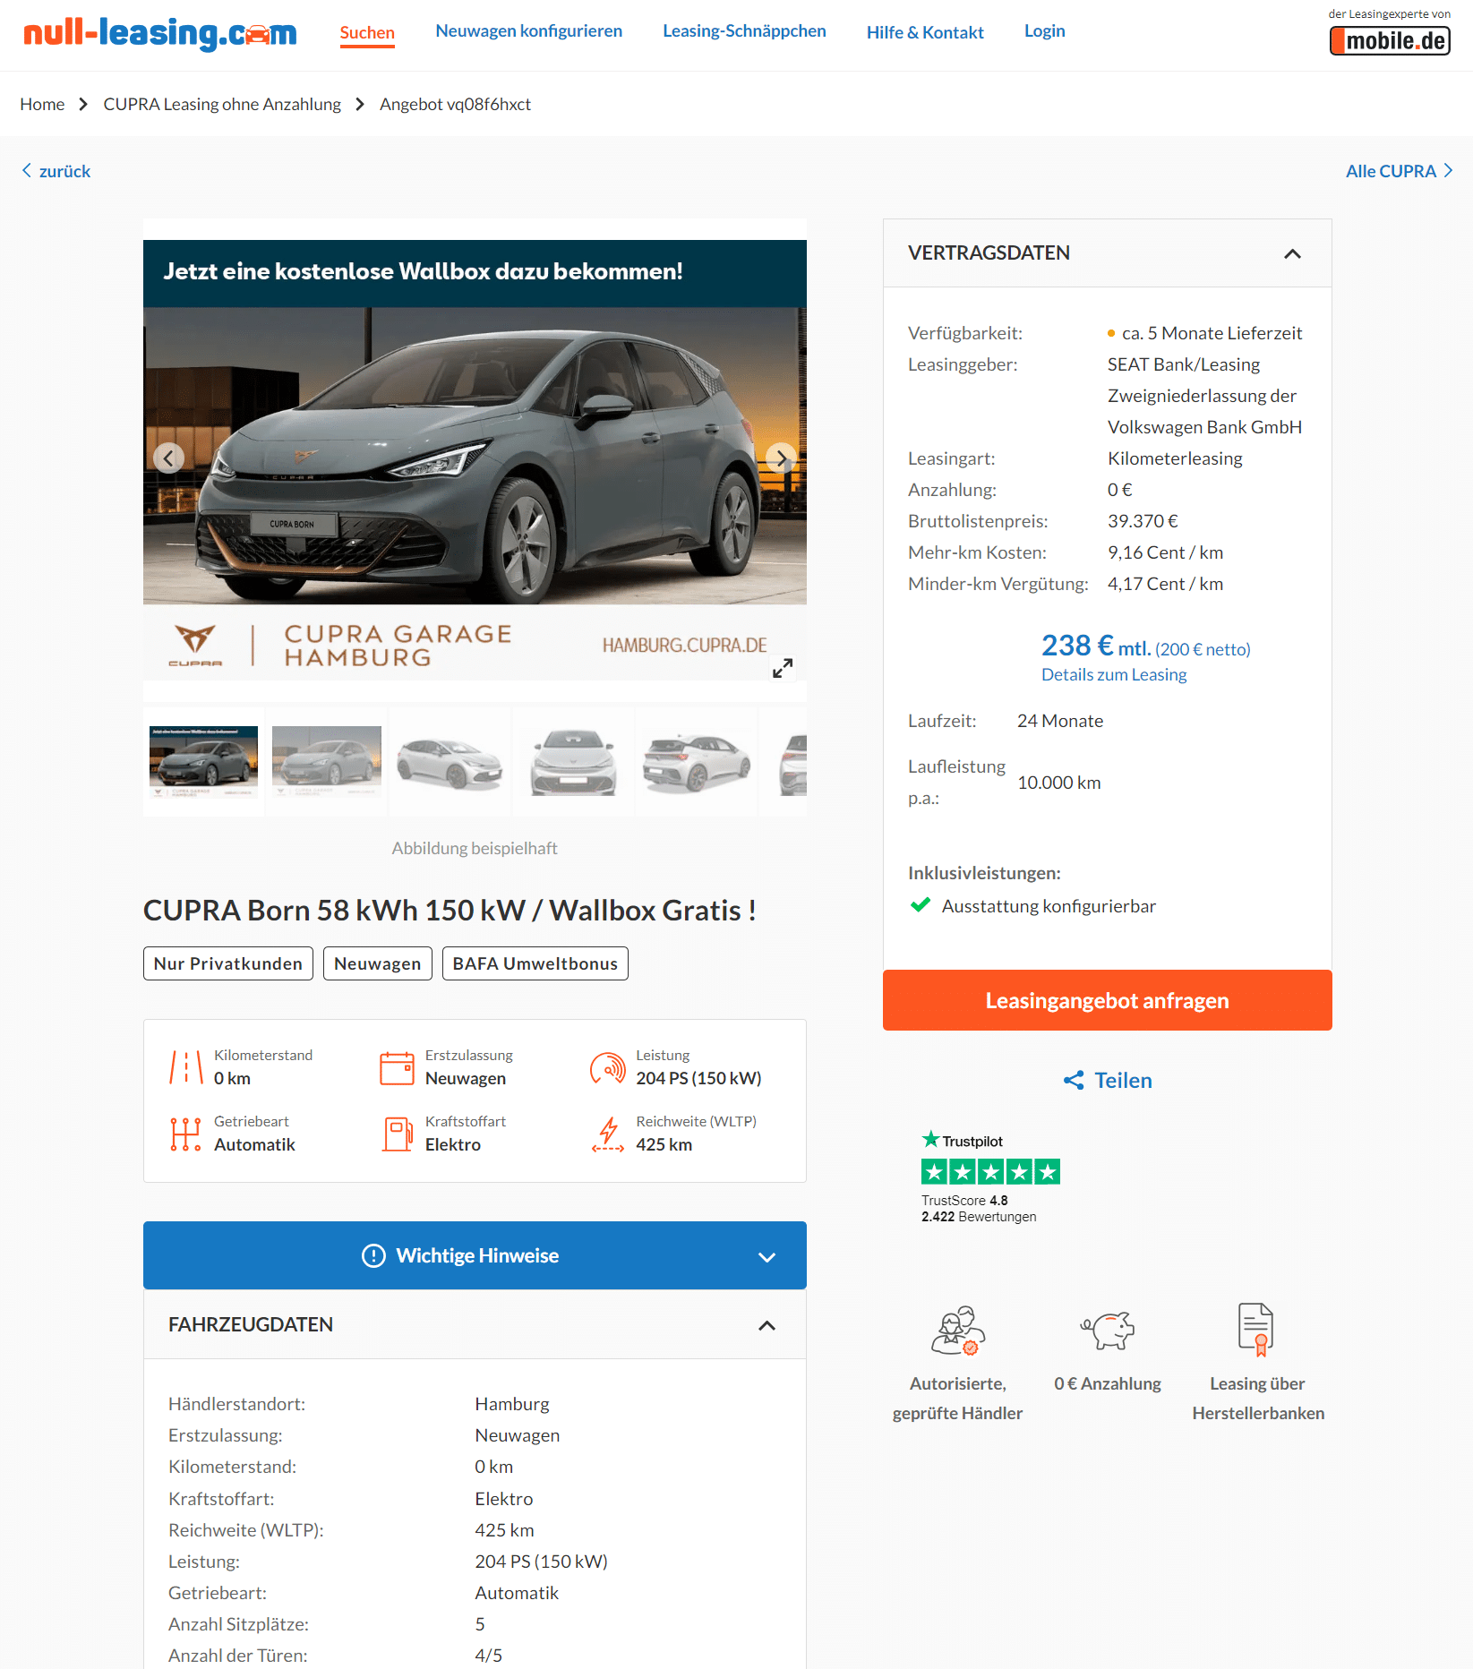Select second thumbnail of grey Cupra
Viewport: 1473px width, 1669px height.
click(326, 762)
